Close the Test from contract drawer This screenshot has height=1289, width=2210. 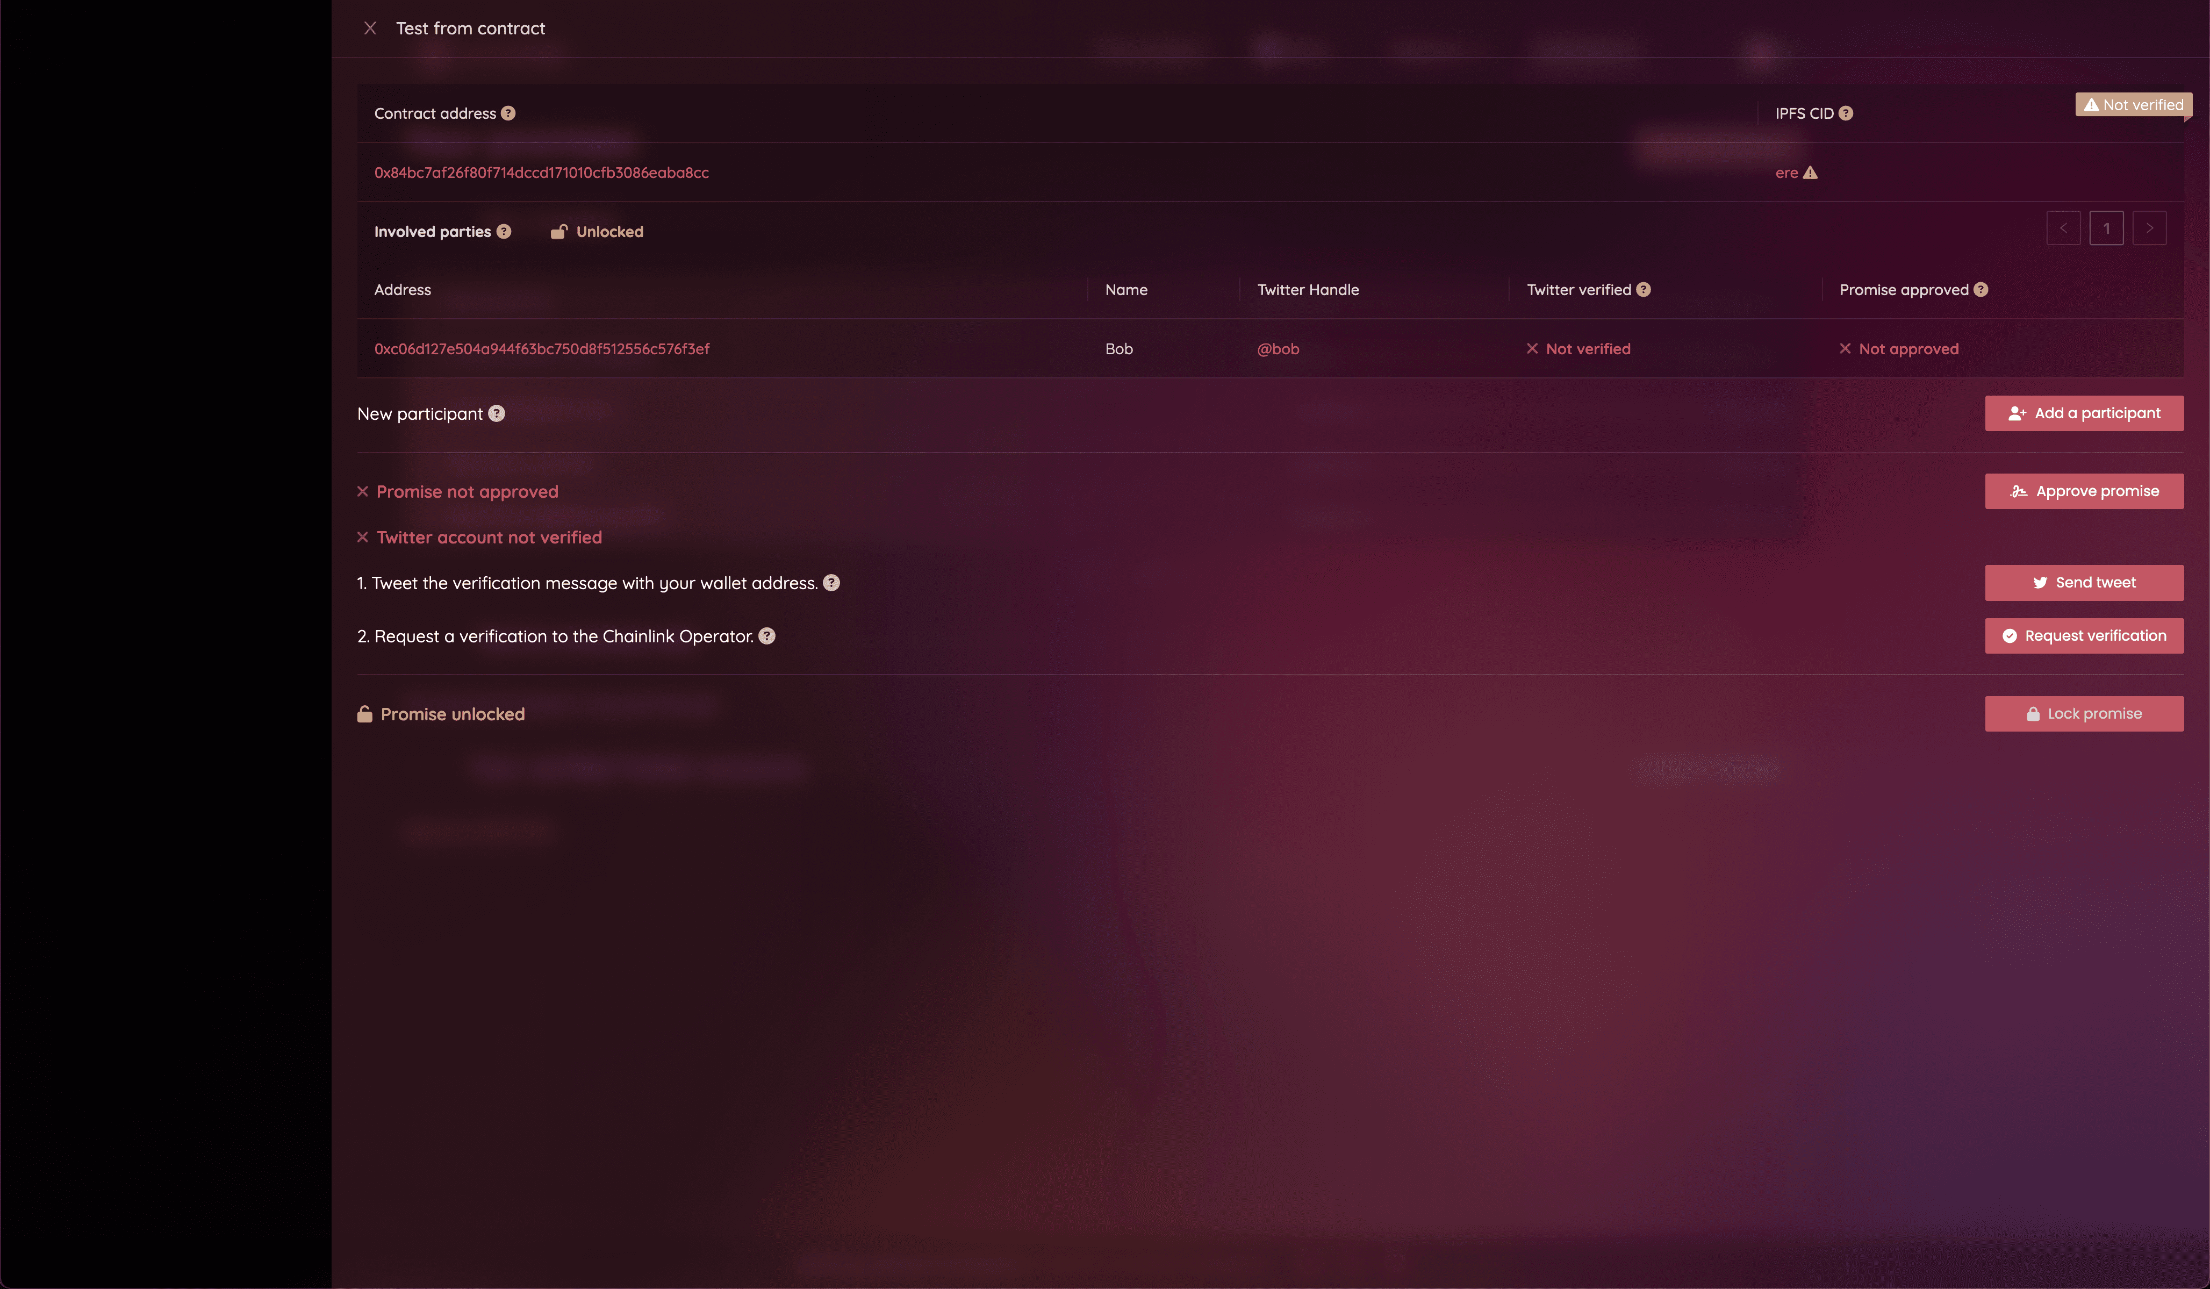coord(370,28)
